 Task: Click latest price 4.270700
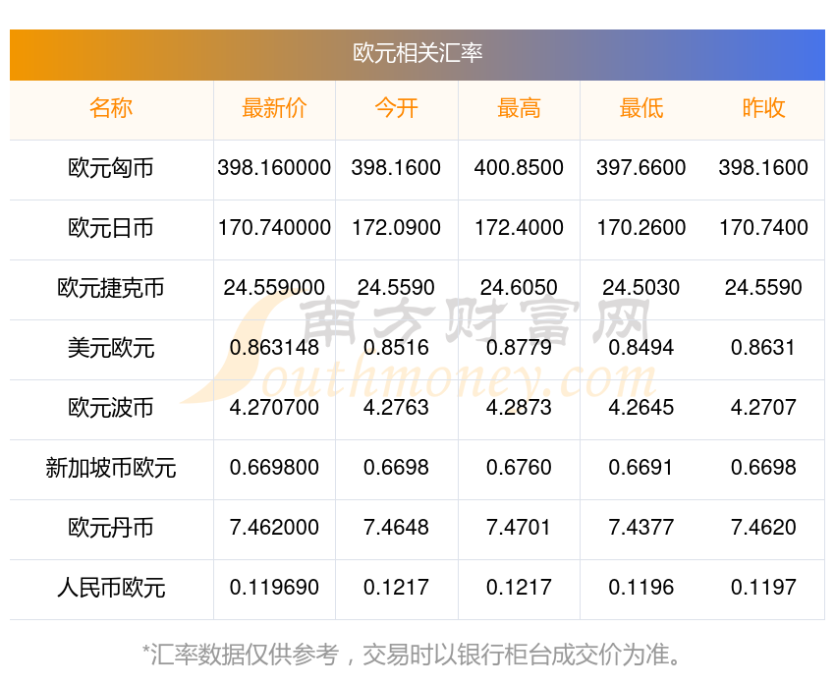coord(274,408)
